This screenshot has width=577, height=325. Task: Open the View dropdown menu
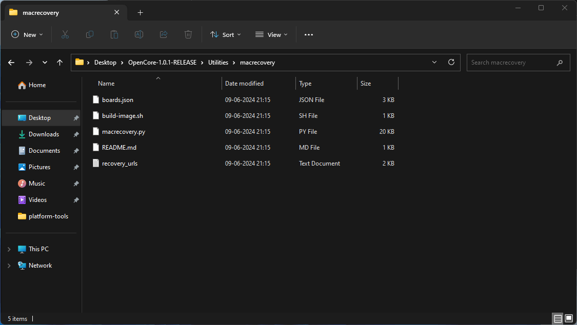pyautogui.click(x=271, y=34)
